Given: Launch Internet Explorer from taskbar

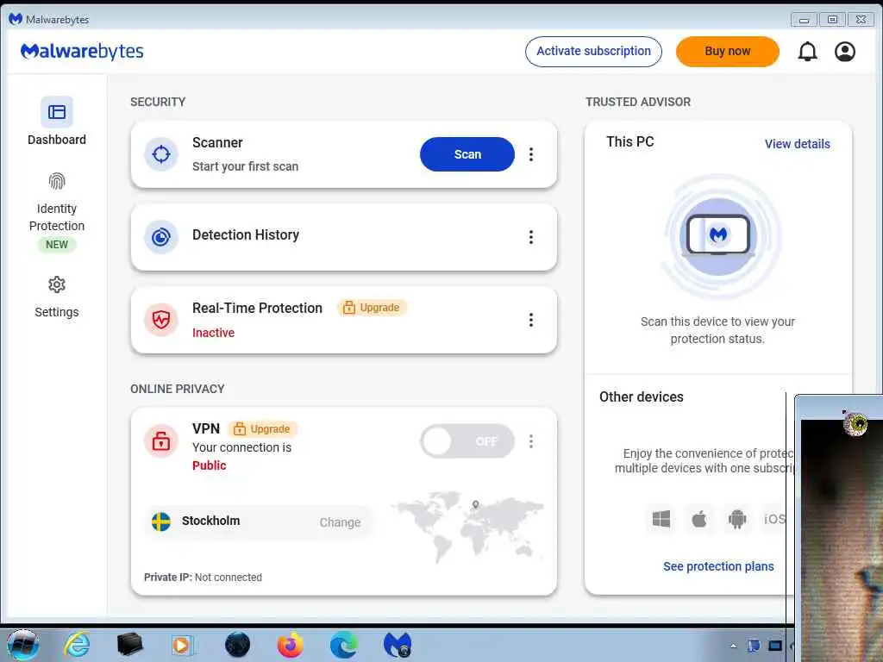Looking at the screenshot, I should coord(77,645).
